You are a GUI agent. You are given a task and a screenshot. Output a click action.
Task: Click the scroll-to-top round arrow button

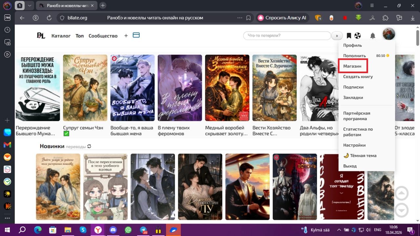401,193
